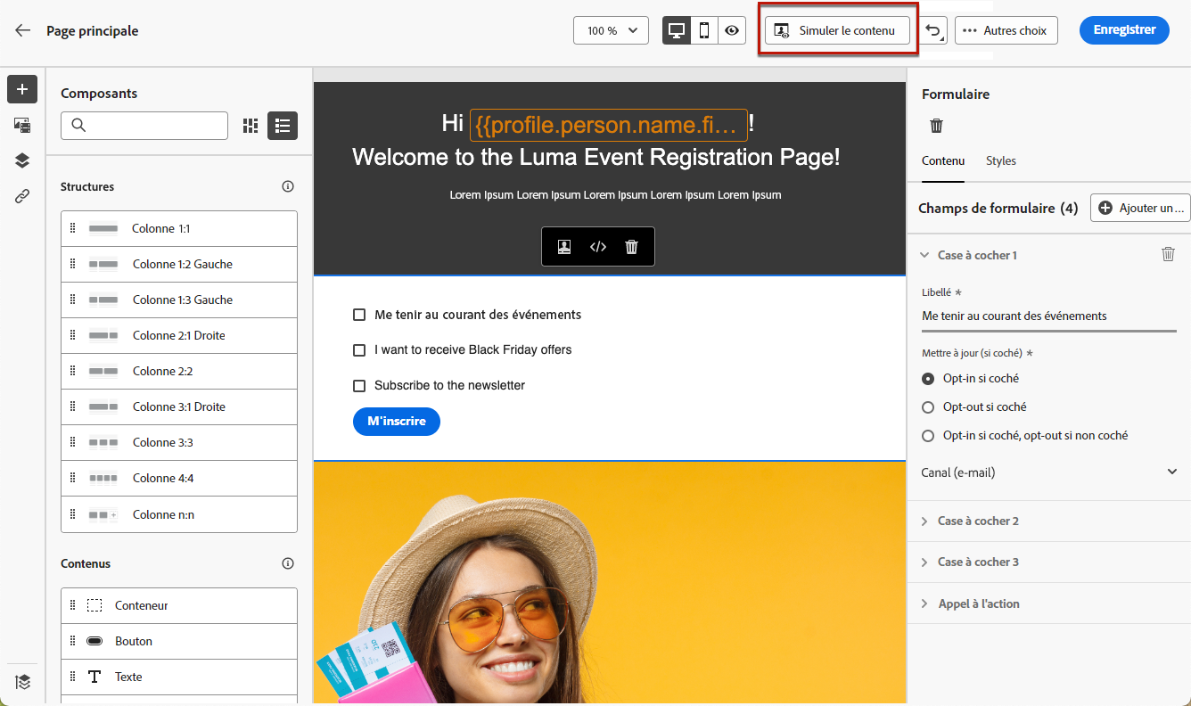Select the Conteneur component icon
The image size is (1191, 706).
coord(94,605)
